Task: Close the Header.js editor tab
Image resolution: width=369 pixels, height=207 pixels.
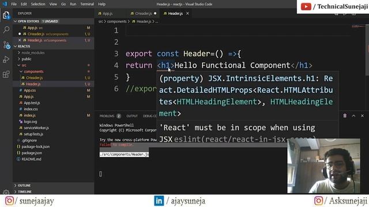Action: 187,13
